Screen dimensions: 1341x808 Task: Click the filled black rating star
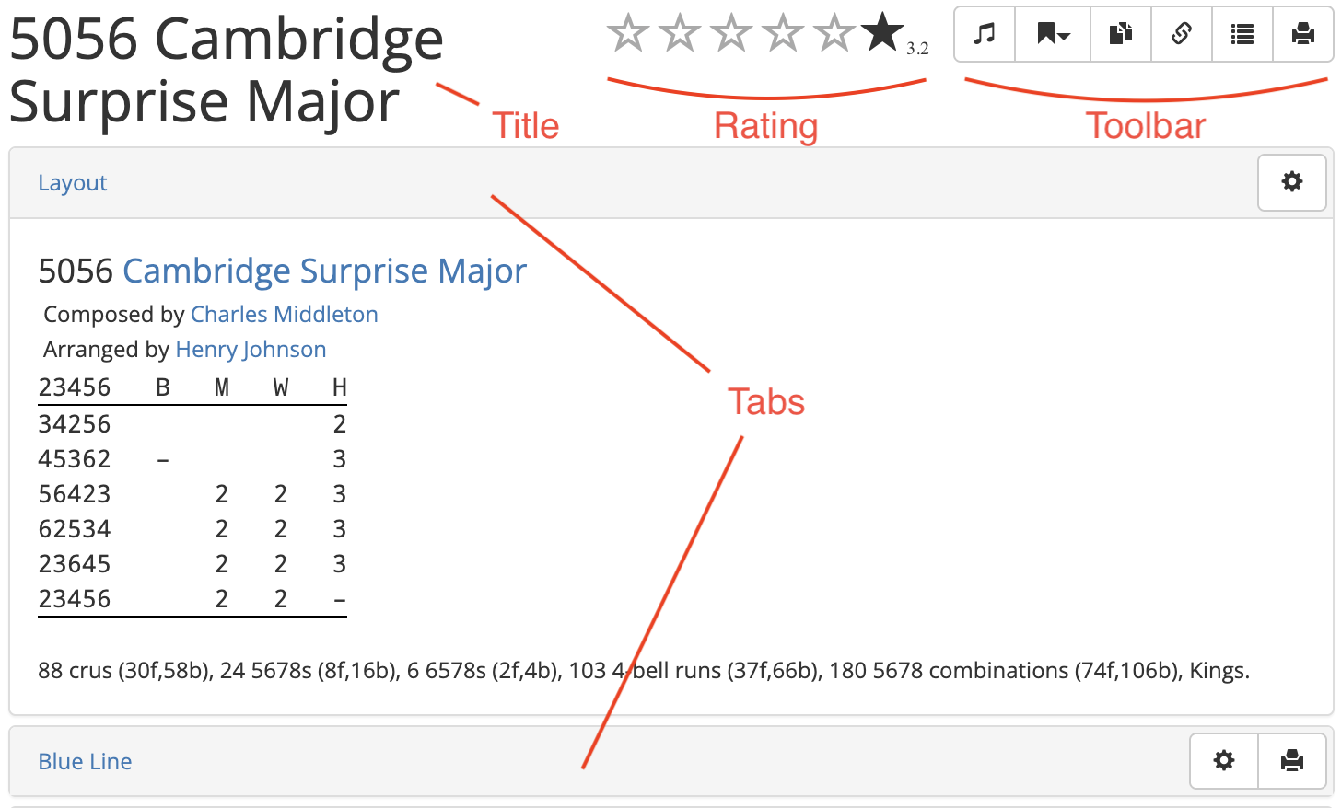(882, 32)
